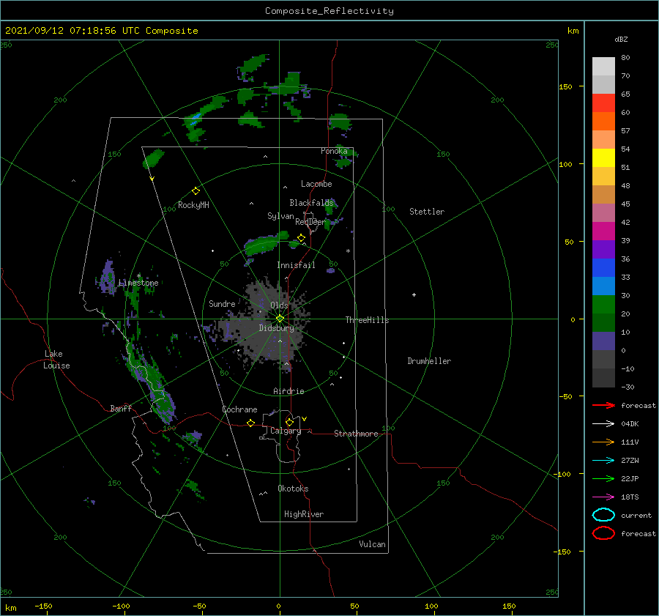The height and width of the screenshot is (616, 659).
Task: Click the '2021/09/12 07:18:56 UTC Composite' timestamp
Action: pyautogui.click(x=101, y=31)
